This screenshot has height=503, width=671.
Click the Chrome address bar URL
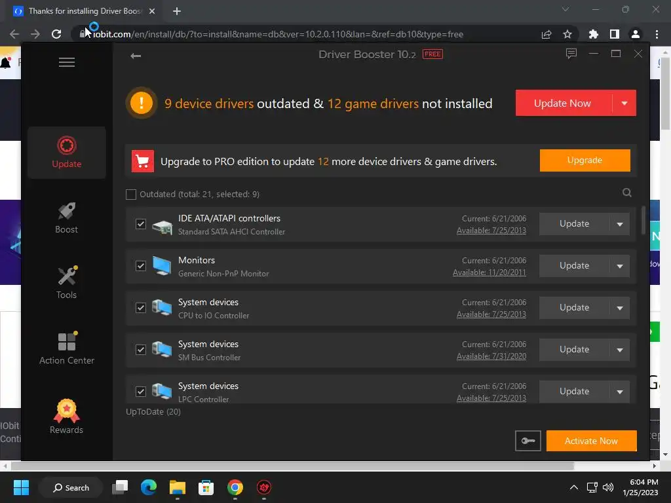[278, 34]
